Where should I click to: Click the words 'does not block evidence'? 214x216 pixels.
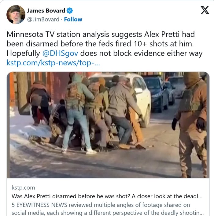click(x=122, y=53)
